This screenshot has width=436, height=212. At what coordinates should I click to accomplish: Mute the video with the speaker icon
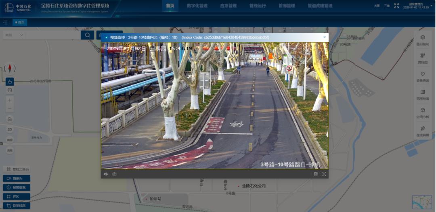click(106, 174)
